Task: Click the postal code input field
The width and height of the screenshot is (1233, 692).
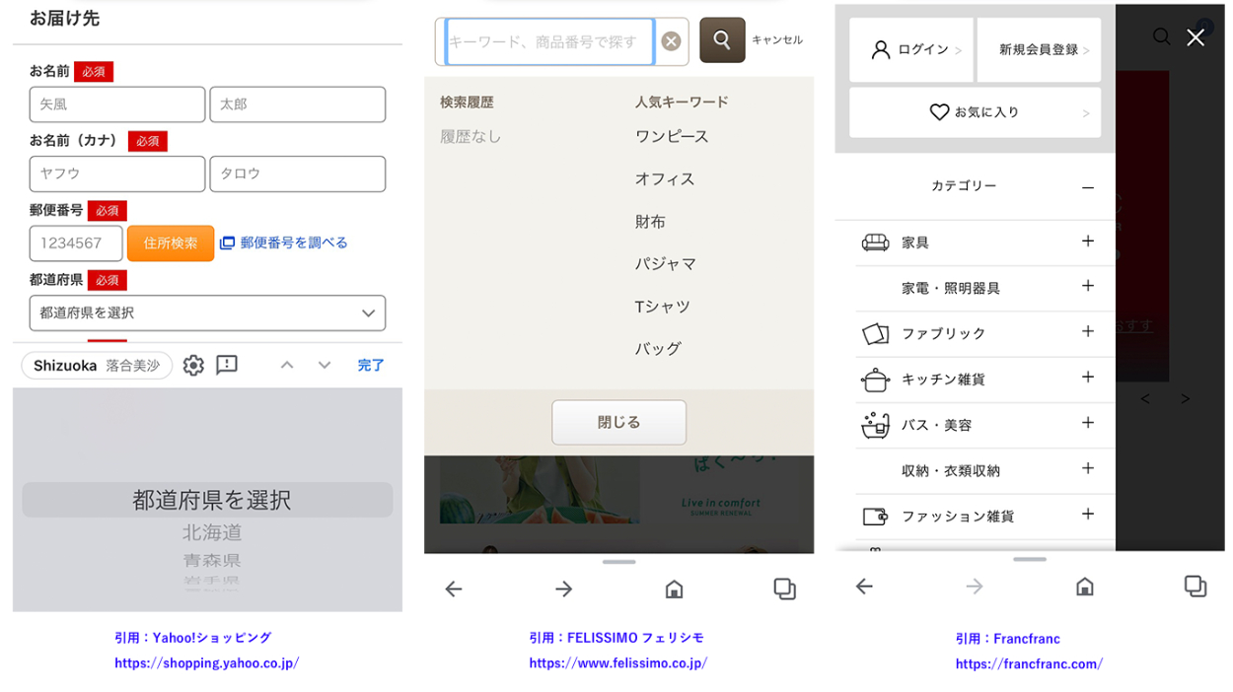Action: tap(76, 242)
